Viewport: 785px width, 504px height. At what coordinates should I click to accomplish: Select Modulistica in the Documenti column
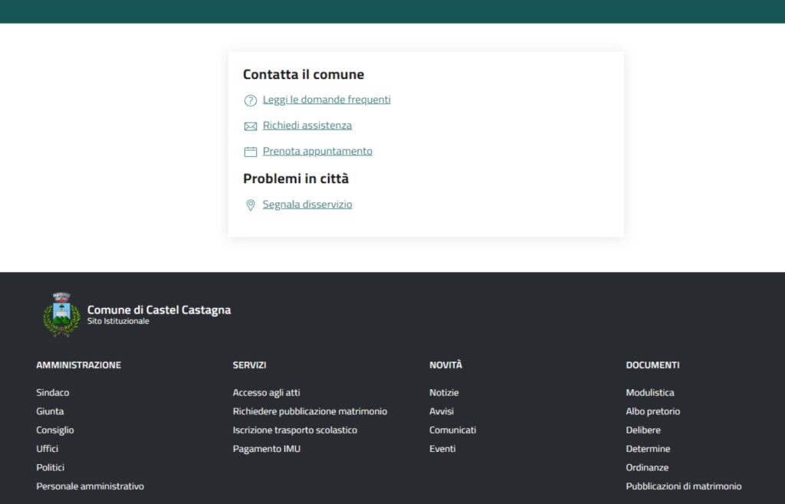pyautogui.click(x=649, y=392)
